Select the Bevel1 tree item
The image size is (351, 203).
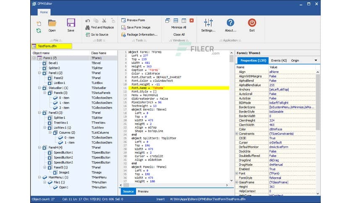(53, 63)
